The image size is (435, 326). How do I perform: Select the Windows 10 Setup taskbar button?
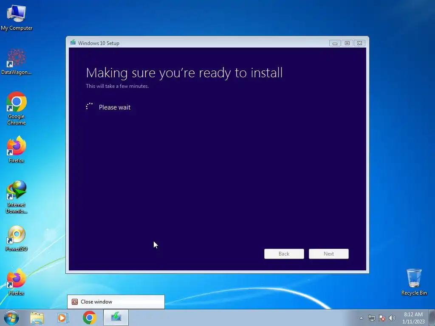pos(116,318)
